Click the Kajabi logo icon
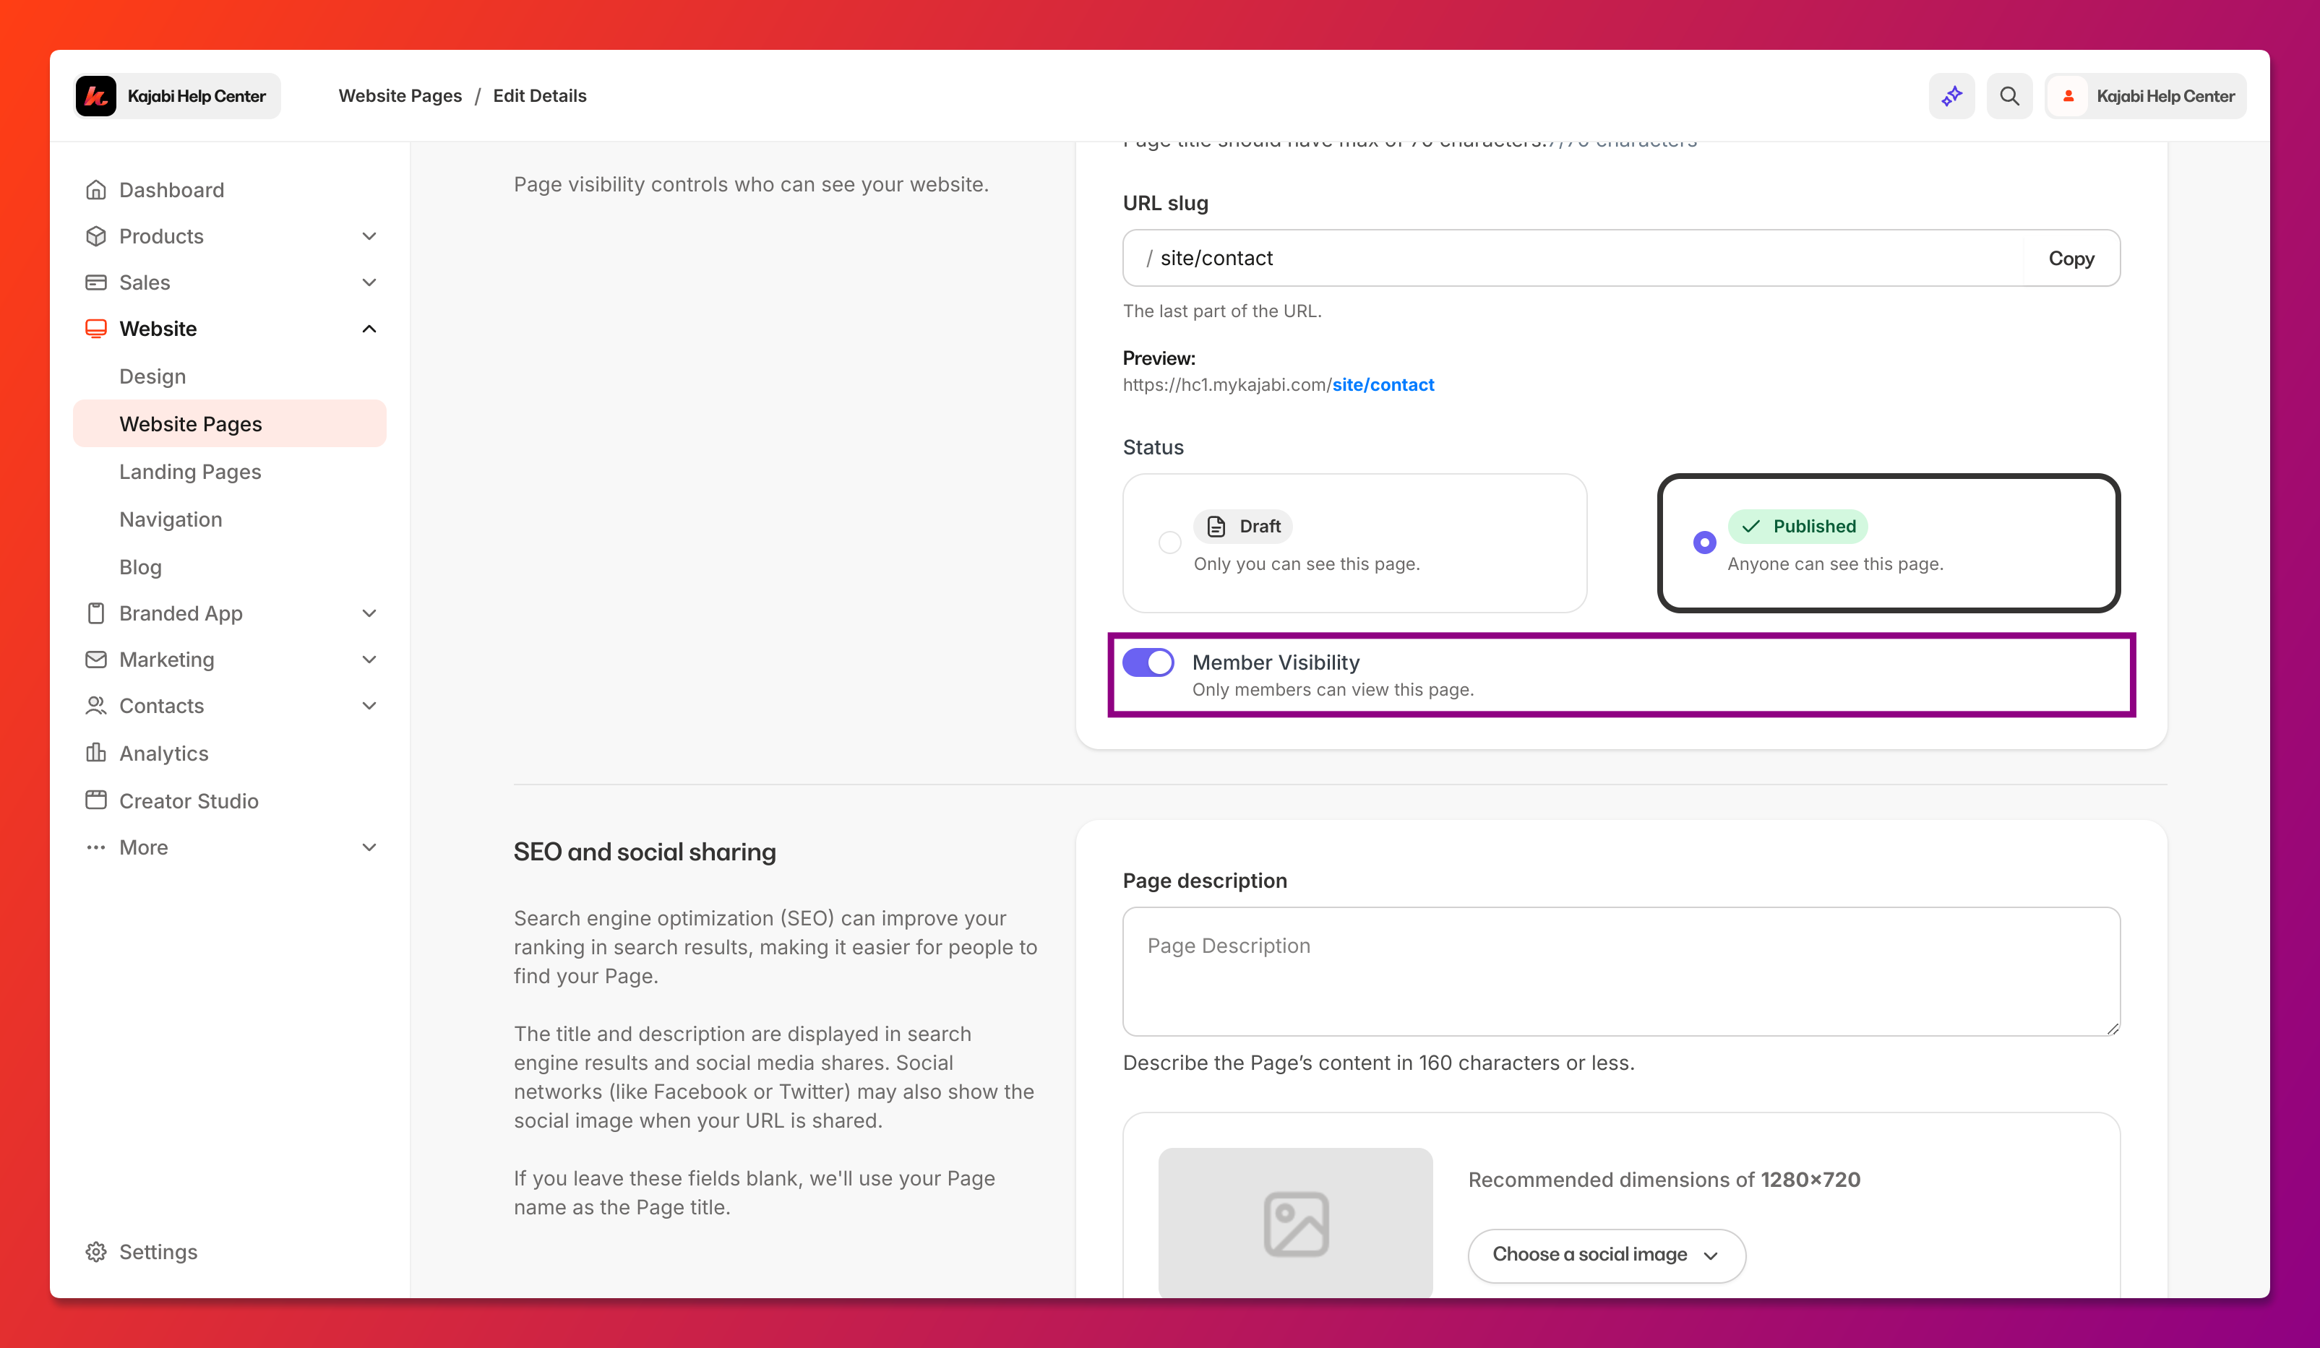The height and width of the screenshot is (1348, 2320). coord(95,95)
